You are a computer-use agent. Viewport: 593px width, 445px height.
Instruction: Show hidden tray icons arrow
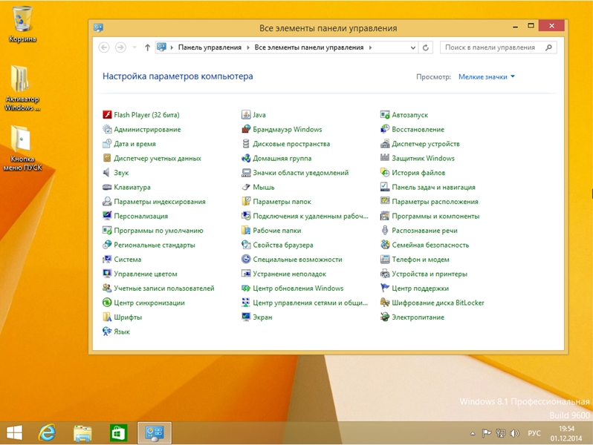pos(473,434)
